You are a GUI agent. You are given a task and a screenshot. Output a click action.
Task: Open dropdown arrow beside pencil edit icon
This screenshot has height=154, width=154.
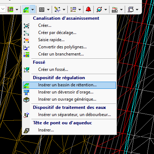coord(64,10)
